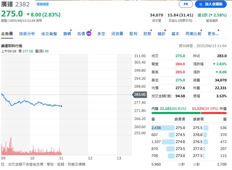The width and height of the screenshot is (232, 170).
Task: Click the VIP badge on 估價 tab
Action: point(88,33)
